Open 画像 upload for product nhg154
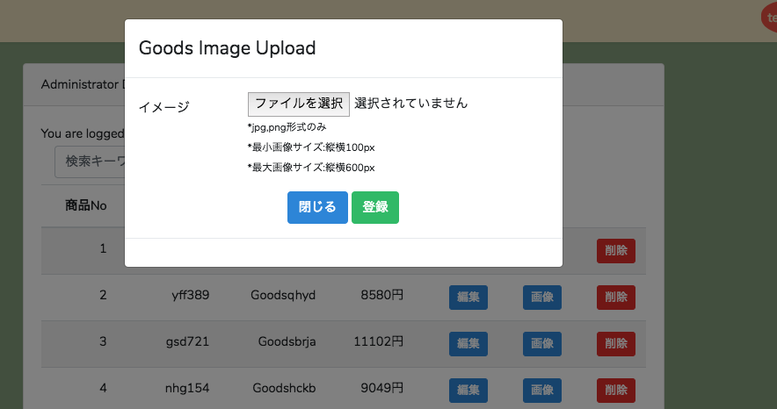Viewport: 777px width, 409px height. [x=541, y=390]
